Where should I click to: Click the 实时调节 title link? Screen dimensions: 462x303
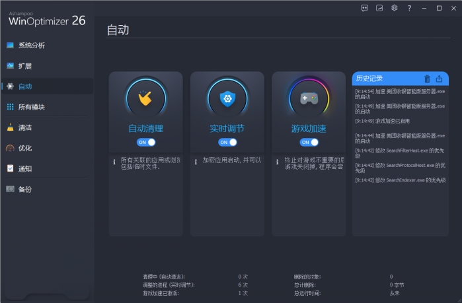point(227,129)
